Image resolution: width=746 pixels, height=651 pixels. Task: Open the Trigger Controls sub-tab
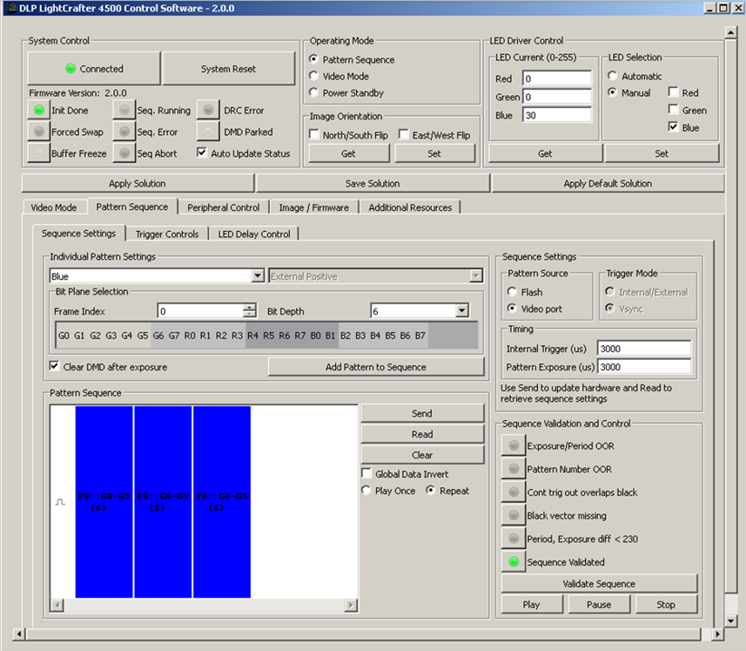coord(166,234)
